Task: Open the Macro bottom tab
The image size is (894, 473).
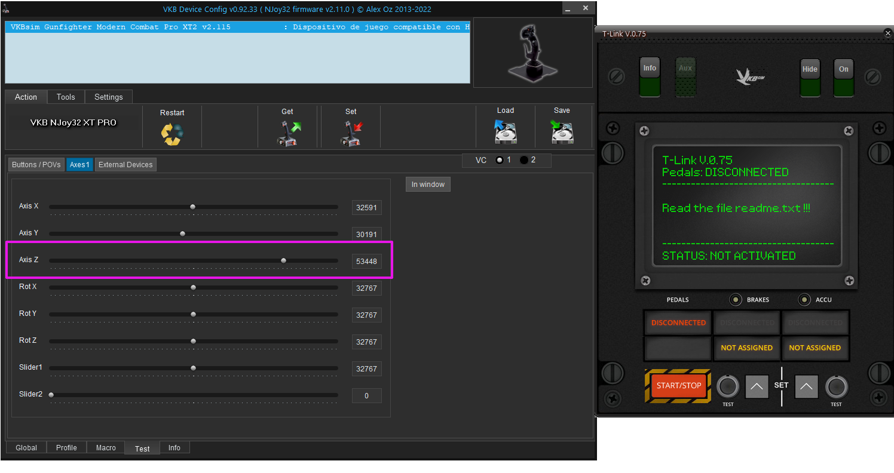Action: [106, 448]
